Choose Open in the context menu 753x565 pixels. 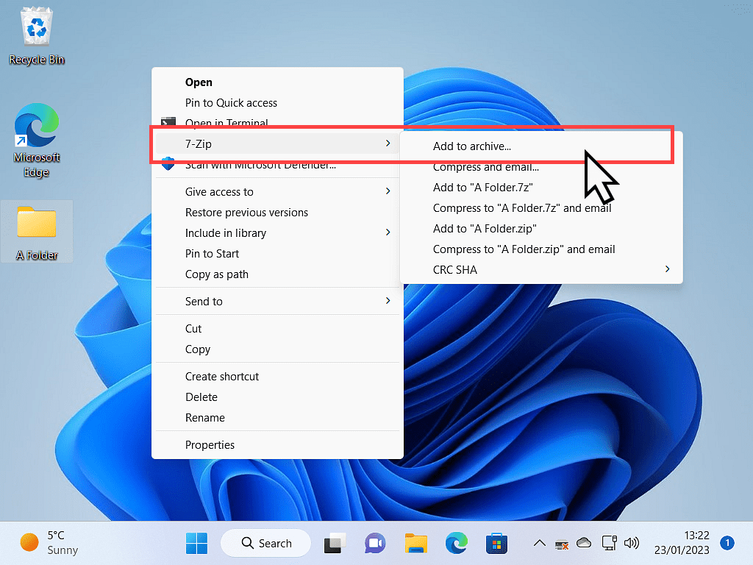click(x=277, y=82)
